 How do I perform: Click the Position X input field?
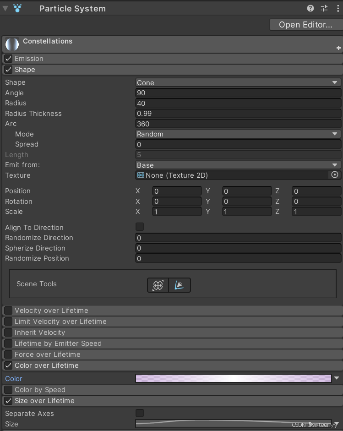tap(177, 191)
